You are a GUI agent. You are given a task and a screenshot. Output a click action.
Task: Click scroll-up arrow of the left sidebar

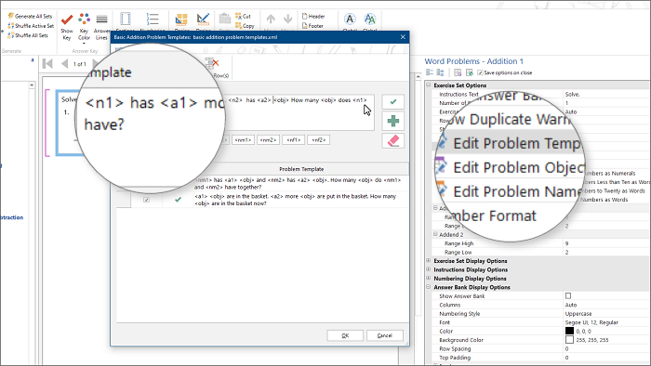point(32,85)
